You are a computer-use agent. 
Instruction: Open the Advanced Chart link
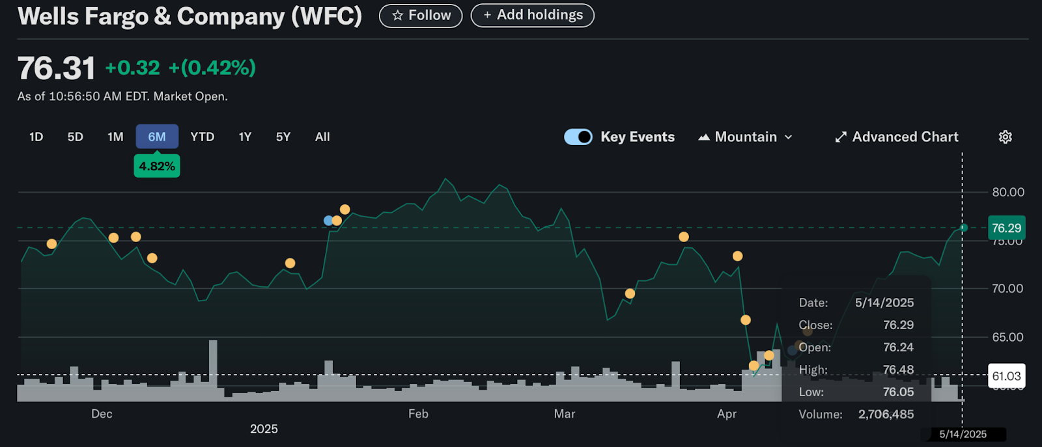pyautogui.click(x=897, y=137)
